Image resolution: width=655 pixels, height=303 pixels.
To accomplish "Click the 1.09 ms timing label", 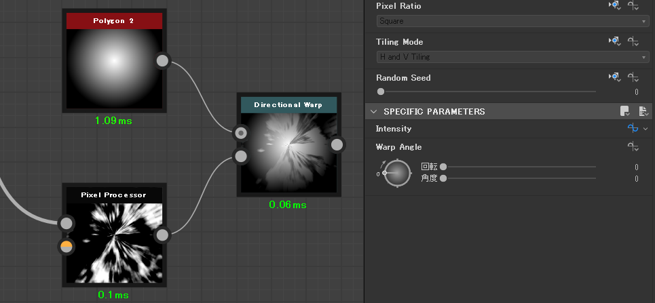I will coord(113,121).
